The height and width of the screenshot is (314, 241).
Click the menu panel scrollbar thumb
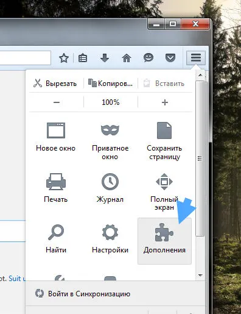pyautogui.click(x=200, y=159)
